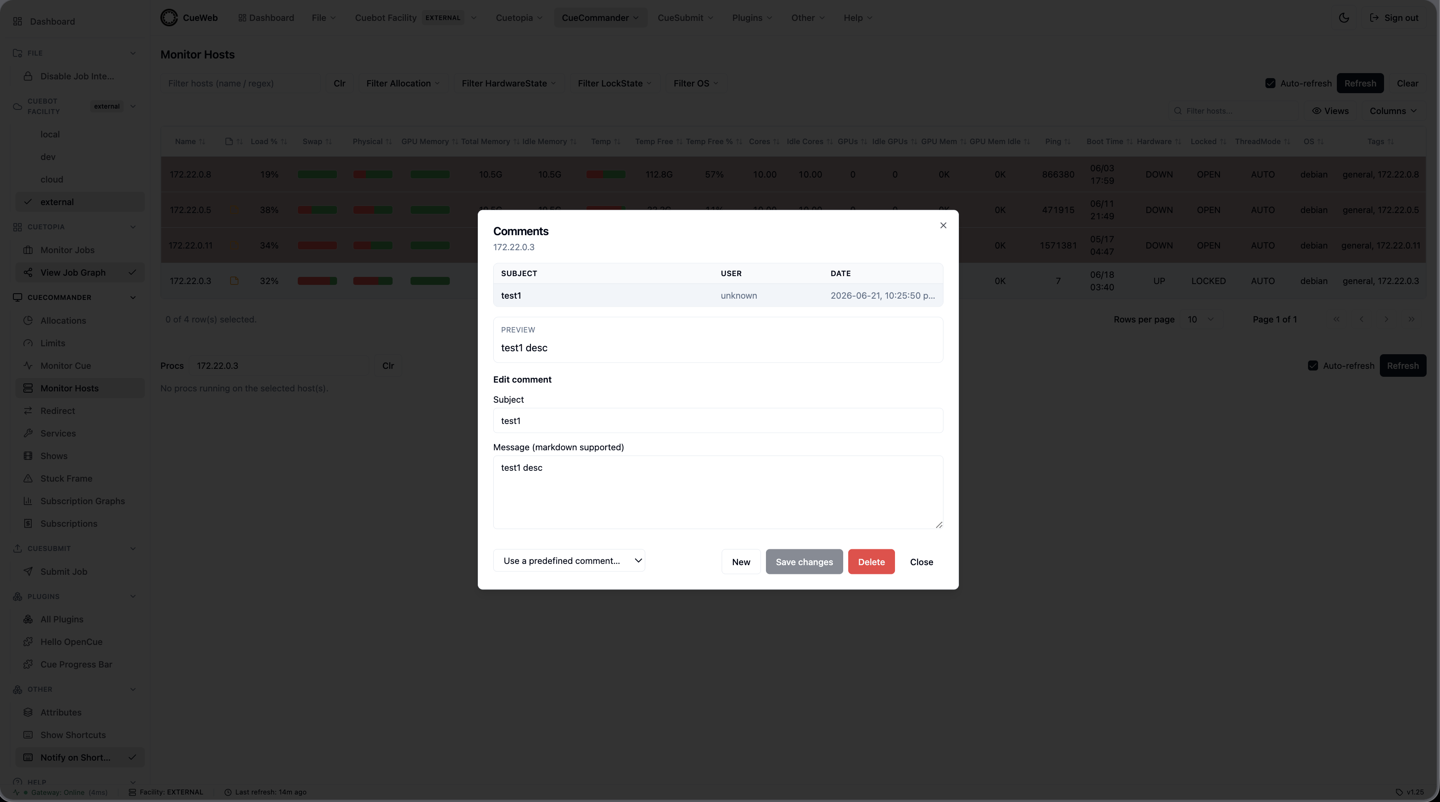Open the Plugins top menu
This screenshot has height=802, width=1440.
pyautogui.click(x=752, y=18)
